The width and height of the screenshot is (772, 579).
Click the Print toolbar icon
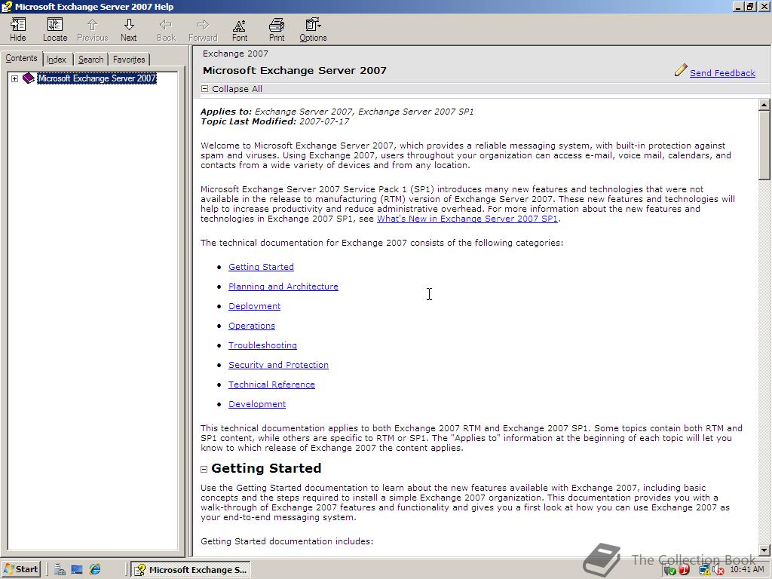pyautogui.click(x=276, y=29)
